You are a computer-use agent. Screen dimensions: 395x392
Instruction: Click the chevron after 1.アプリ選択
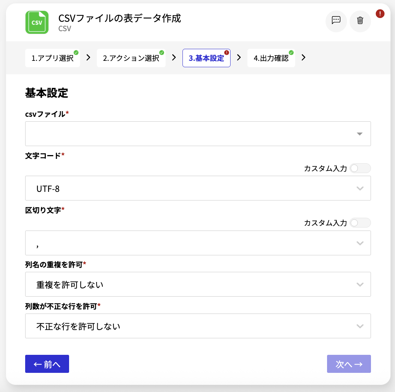[88, 58]
